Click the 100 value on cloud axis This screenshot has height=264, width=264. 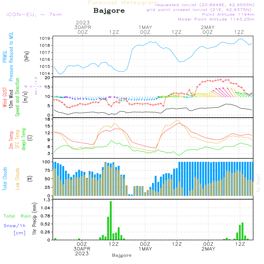tap(46, 162)
